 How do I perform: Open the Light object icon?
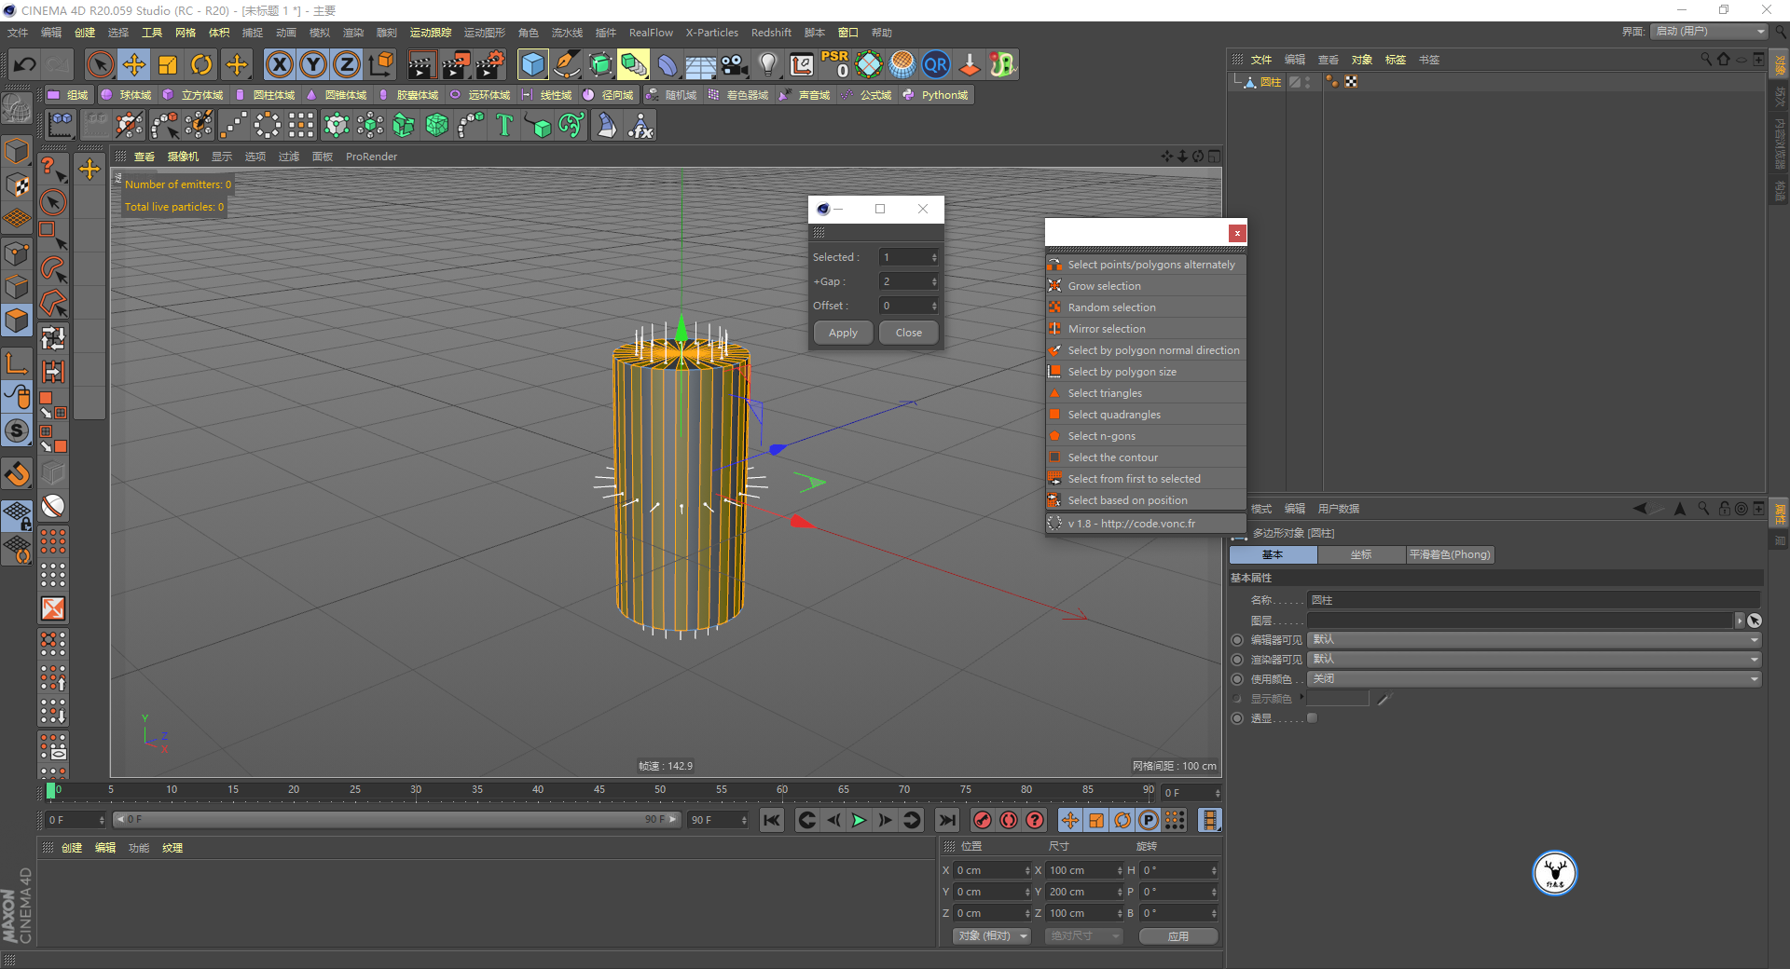click(x=767, y=64)
